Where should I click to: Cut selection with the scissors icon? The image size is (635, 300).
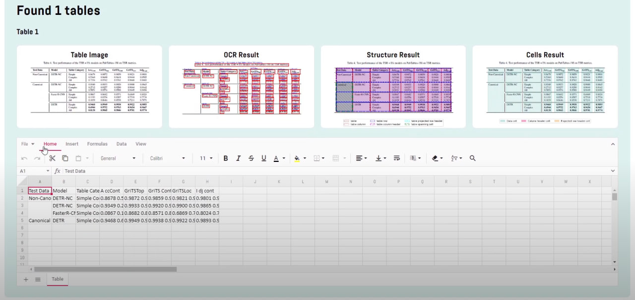pos(52,158)
